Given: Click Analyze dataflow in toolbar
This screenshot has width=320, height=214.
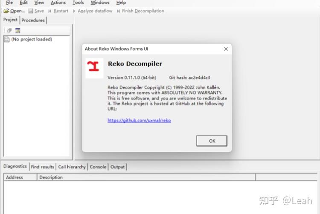Looking at the screenshot, I should coord(93,11).
